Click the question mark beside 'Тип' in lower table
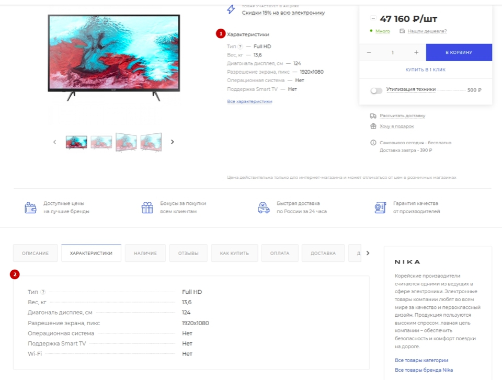502x380 pixels. click(43, 292)
